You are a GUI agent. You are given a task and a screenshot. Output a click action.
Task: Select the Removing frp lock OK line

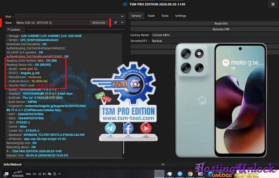[x=21, y=143]
